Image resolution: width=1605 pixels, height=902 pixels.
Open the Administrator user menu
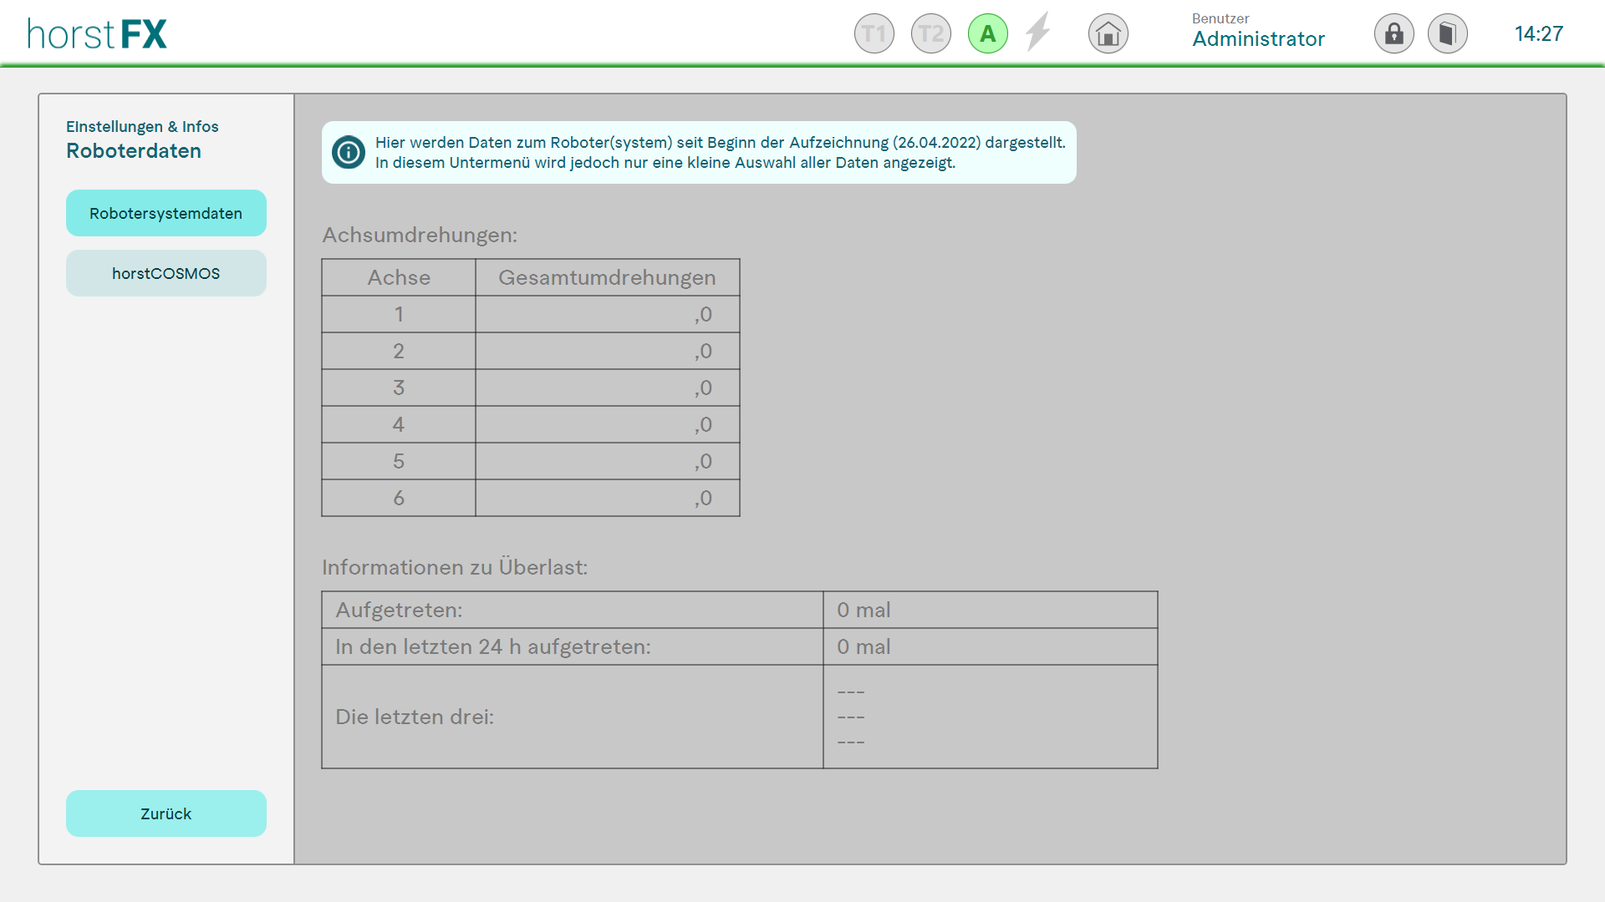click(1257, 38)
